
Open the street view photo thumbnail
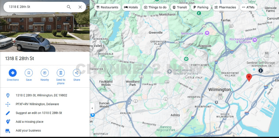click(x=45, y=32)
